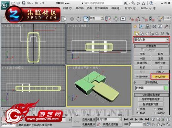Toggle the Angle Snap icon
This screenshot has height=128, width=172.
pos(138,19)
